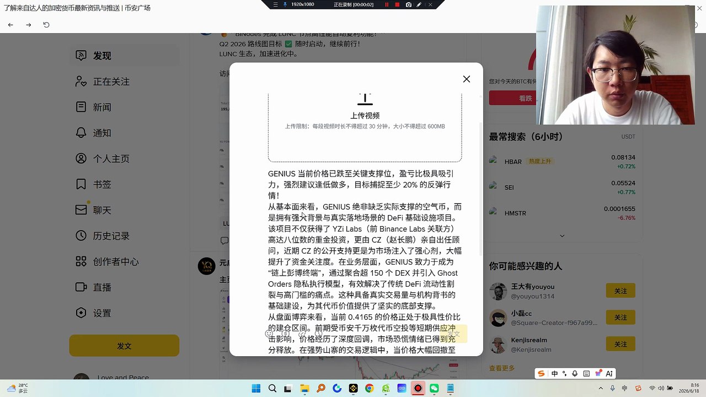706x397 pixels.
Task: Open Kenjisrealm's avatar
Action: [498, 345]
